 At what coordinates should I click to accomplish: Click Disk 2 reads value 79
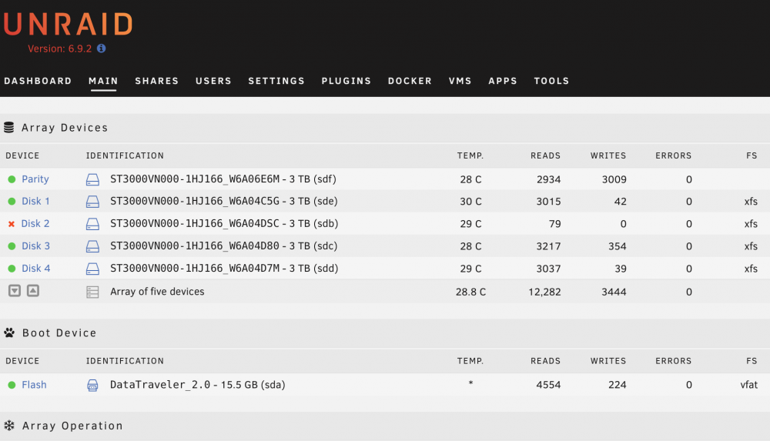(555, 225)
